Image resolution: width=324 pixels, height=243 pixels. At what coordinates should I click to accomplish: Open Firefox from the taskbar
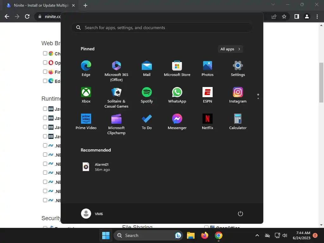pyautogui.click(x=205, y=235)
